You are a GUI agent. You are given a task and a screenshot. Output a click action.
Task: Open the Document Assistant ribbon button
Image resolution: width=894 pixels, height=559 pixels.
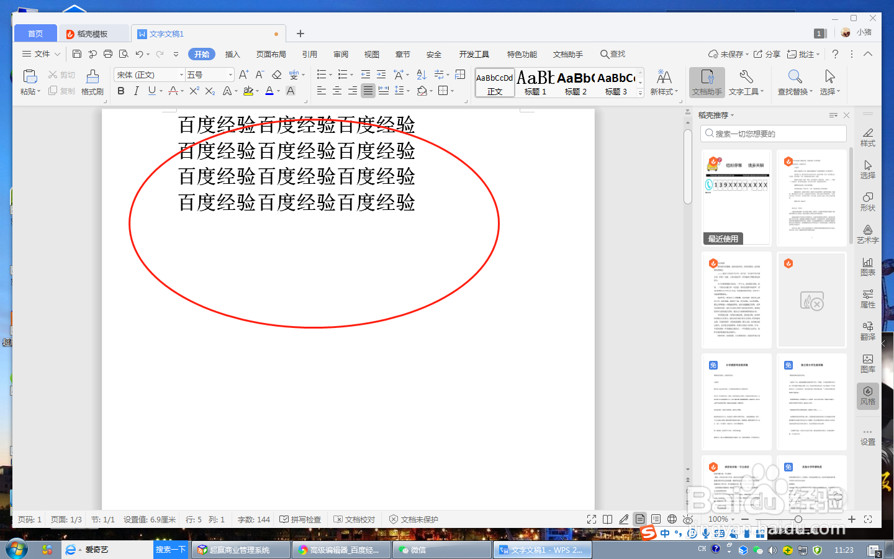click(x=707, y=83)
